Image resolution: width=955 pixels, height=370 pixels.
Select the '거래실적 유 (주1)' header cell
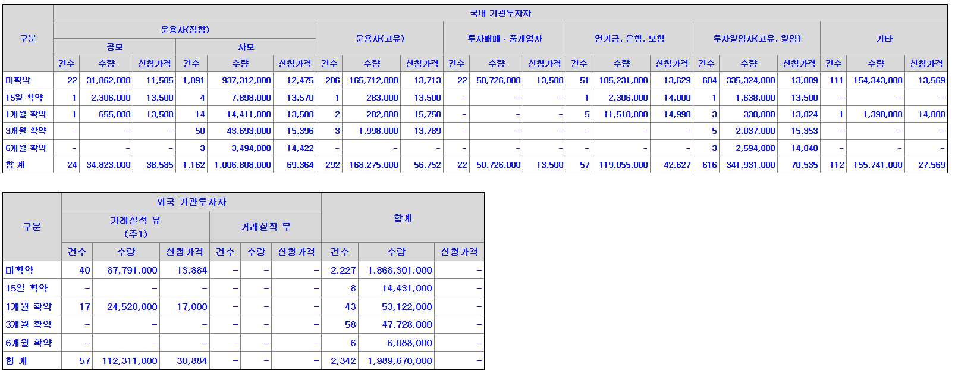click(135, 227)
